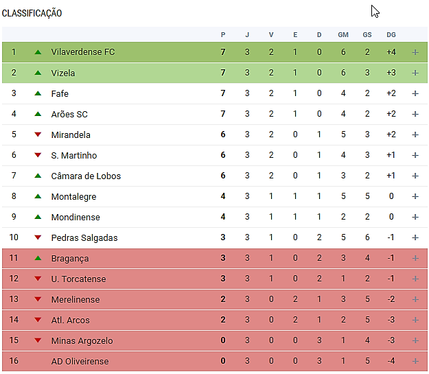Expand the Mirandela row details
This screenshot has width=429, height=374.
pos(415,135)
